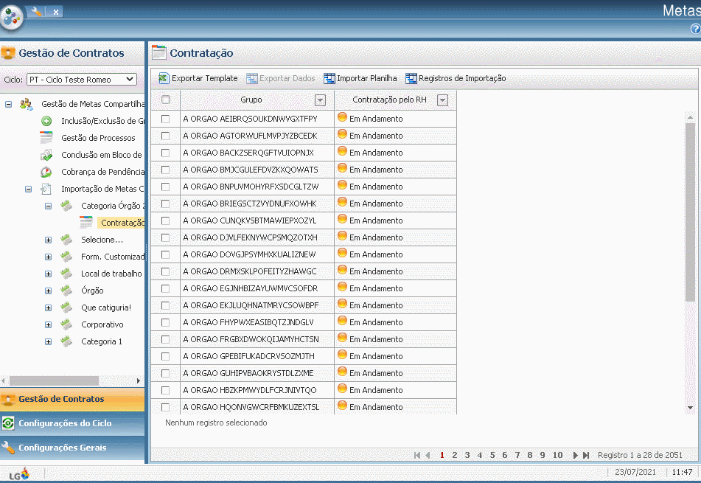Go to page 2 of results
This screenshot has height=483, width=701.
[x=455, y=455]
